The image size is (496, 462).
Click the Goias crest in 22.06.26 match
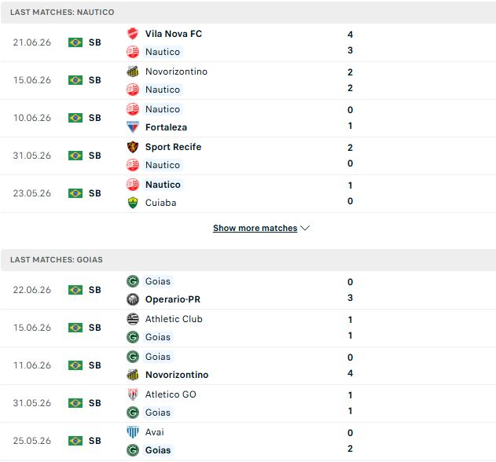click(x=133, y=281)
